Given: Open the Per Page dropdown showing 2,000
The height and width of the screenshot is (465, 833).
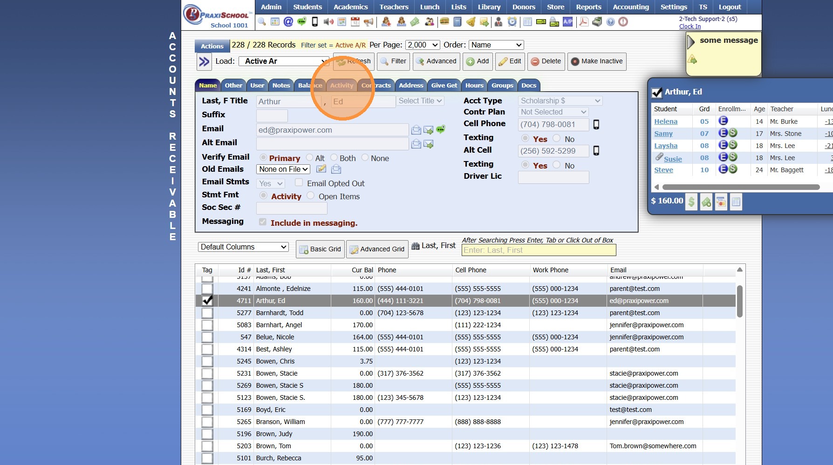Looking at the screenshot, I should tap(423, 45).
